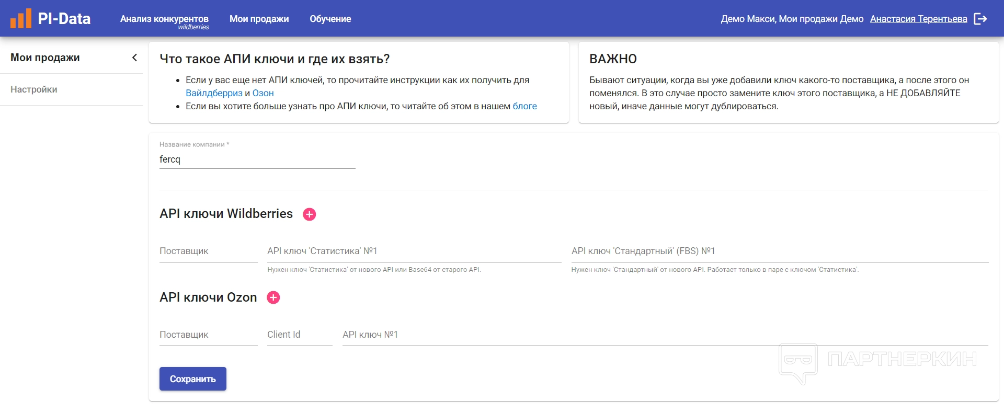
Task: Click the Wildberries Поставщик field
Action: (208, 251)
